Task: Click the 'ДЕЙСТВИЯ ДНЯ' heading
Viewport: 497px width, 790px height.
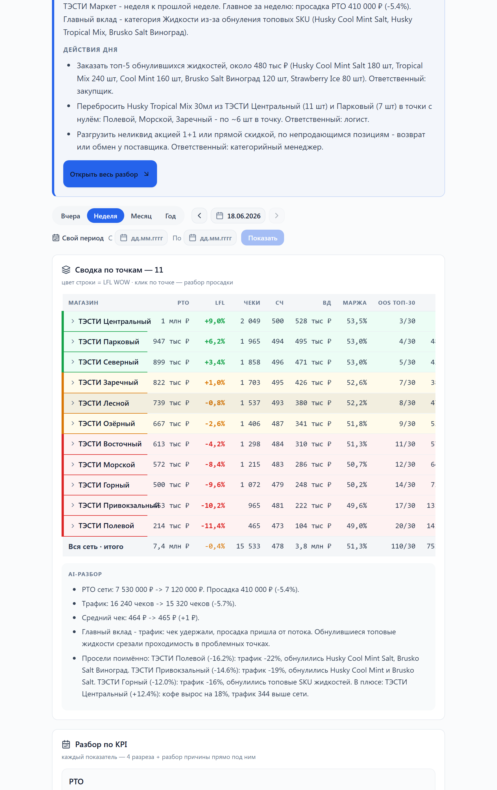Action: click(90, 50)
